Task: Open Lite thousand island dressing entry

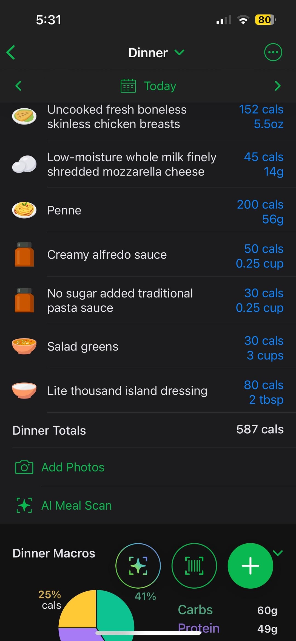Action: pos(127,391)
